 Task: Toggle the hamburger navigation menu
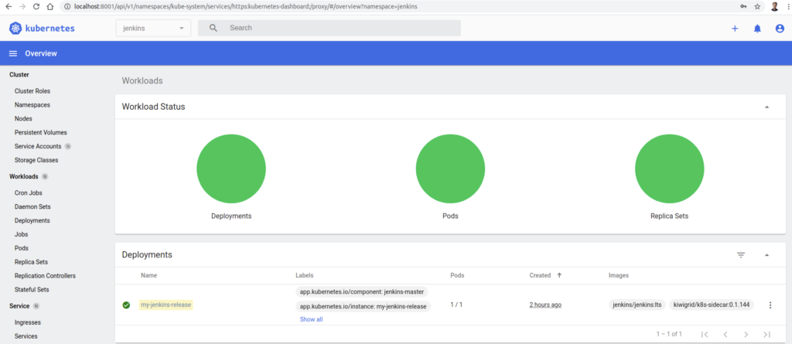(13, 53)
